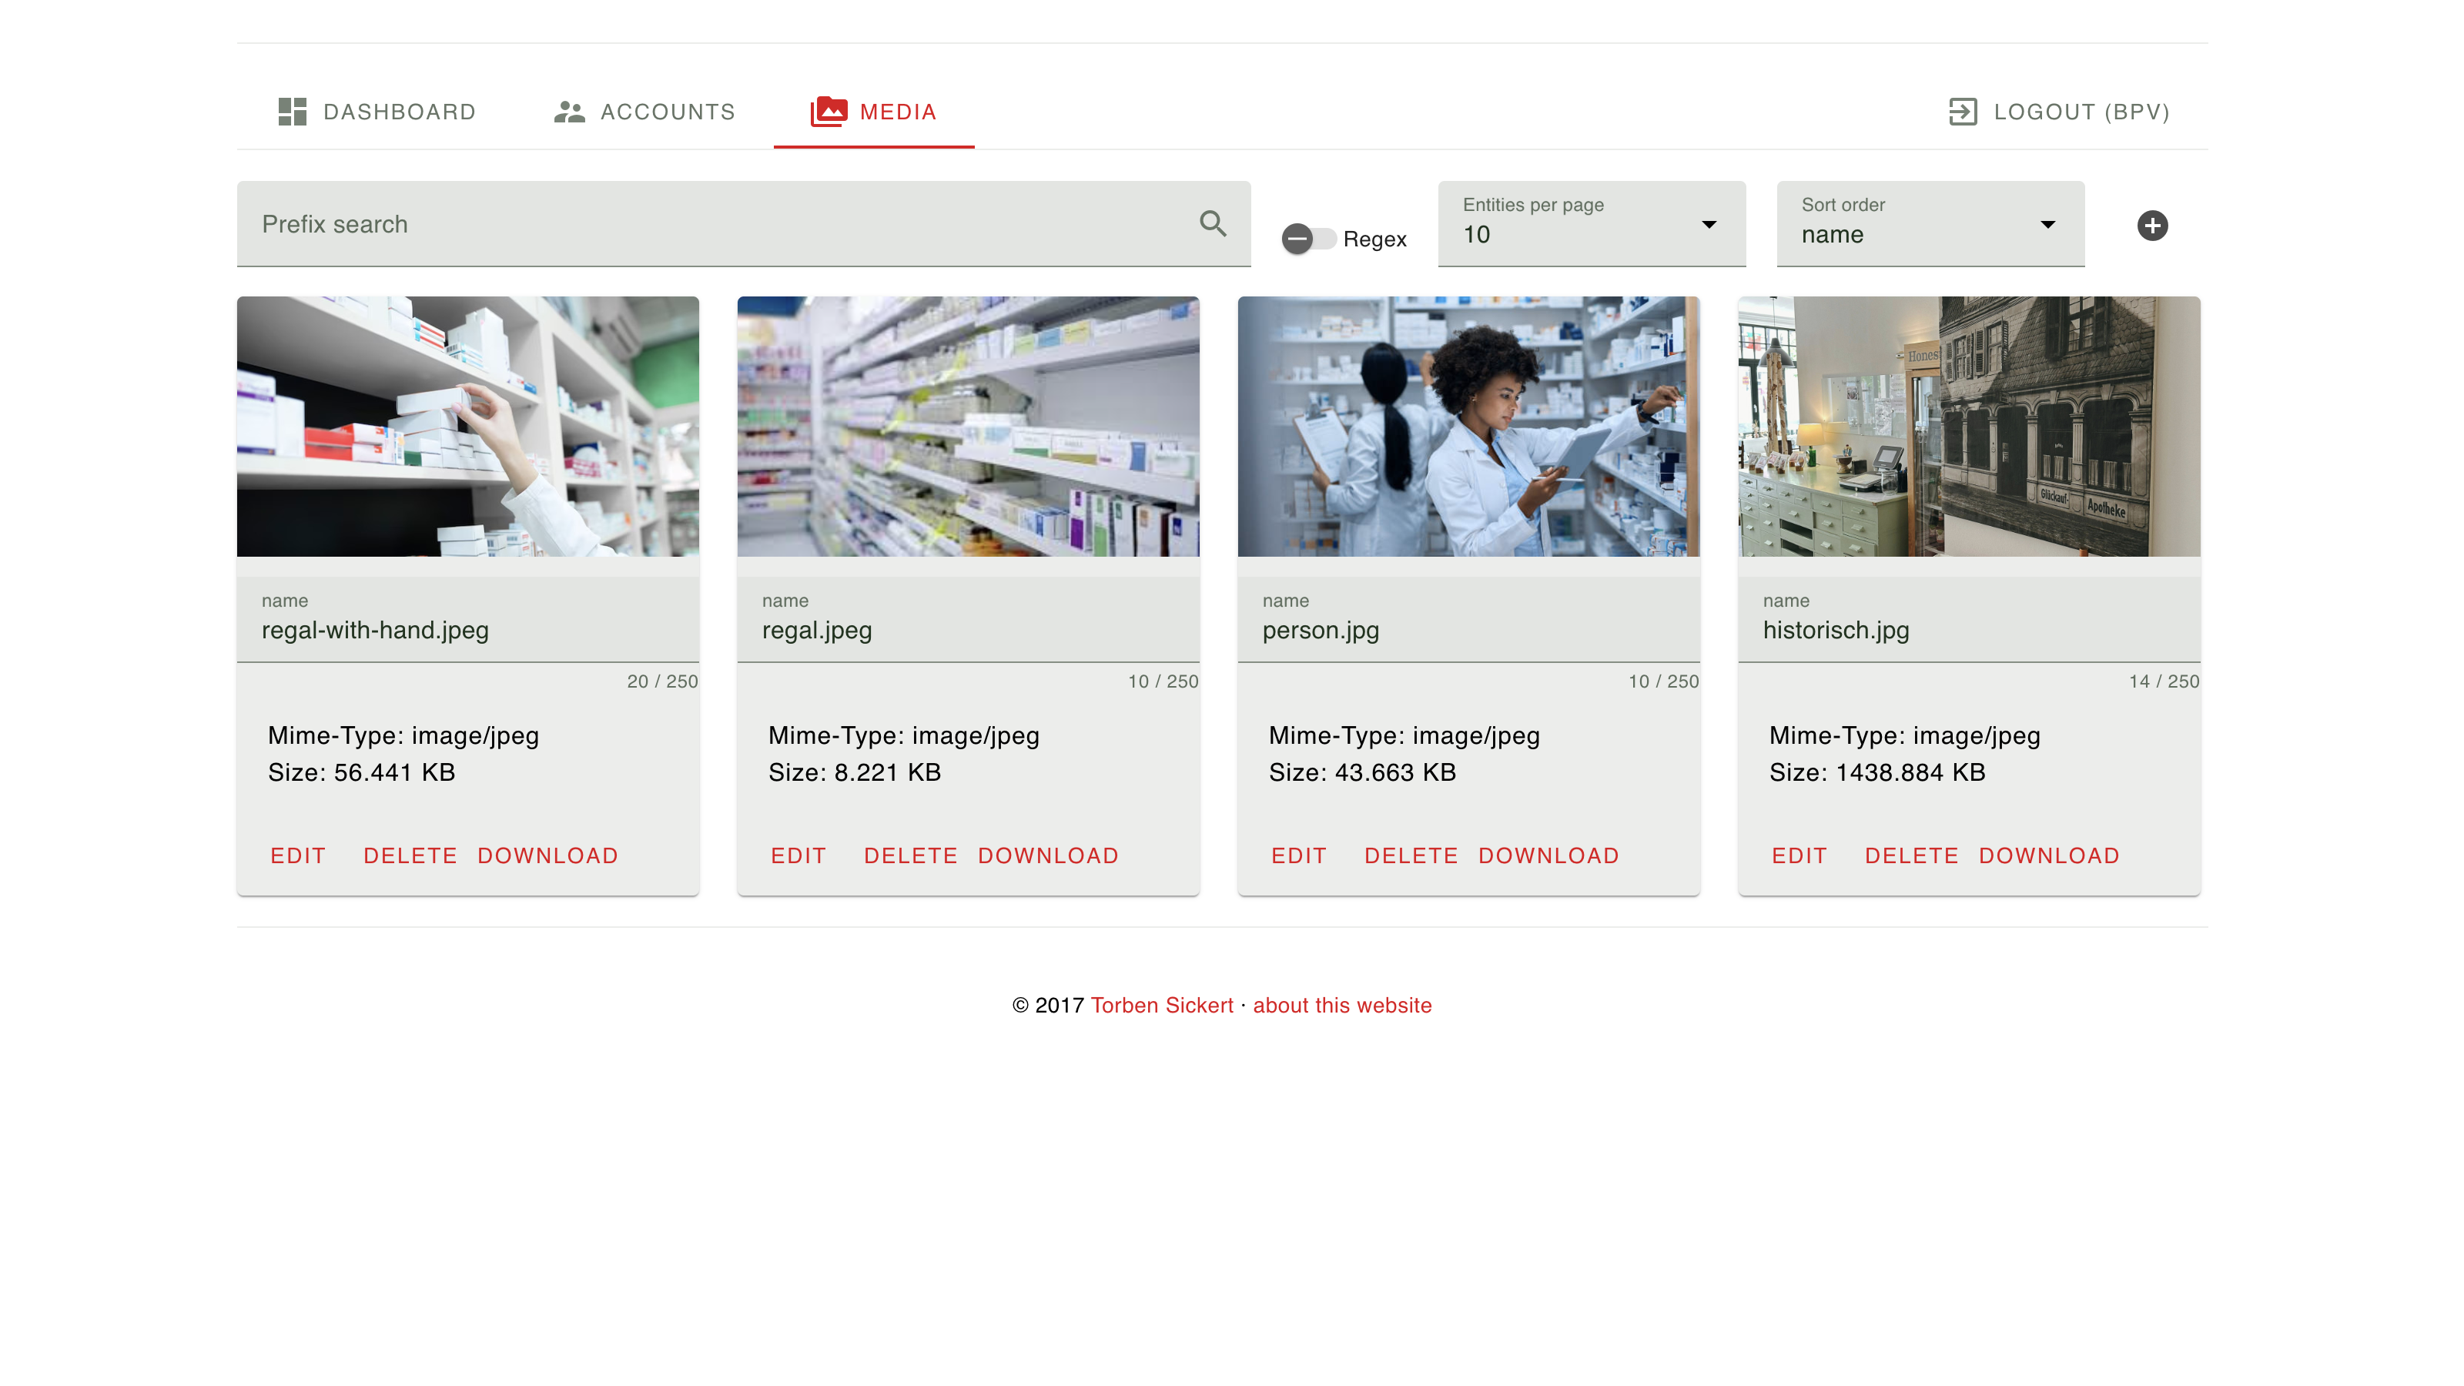Download person.jpg
The image size is (2464, 1386).
1548,855
